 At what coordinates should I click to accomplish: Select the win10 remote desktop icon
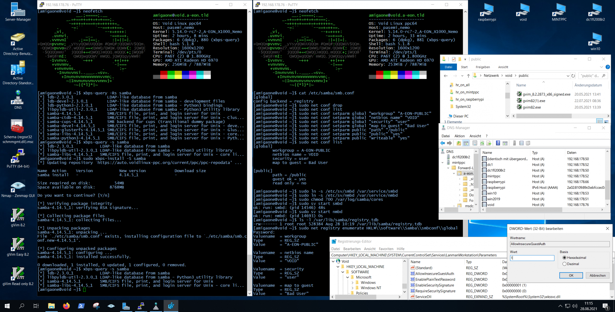[595, 41]
